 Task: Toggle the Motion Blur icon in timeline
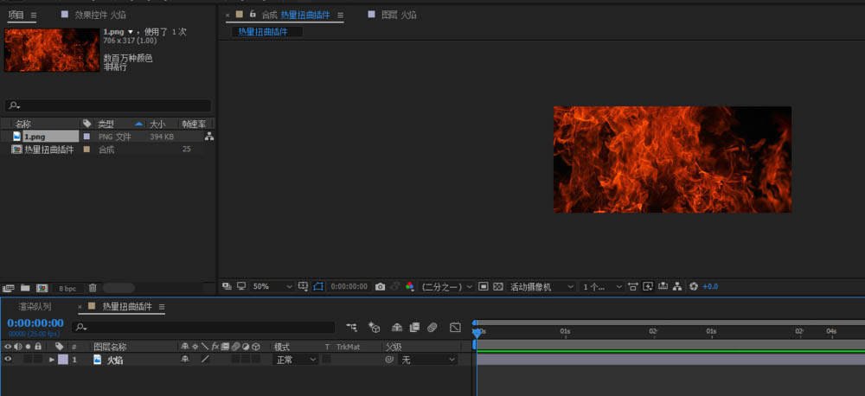(432, 327)
